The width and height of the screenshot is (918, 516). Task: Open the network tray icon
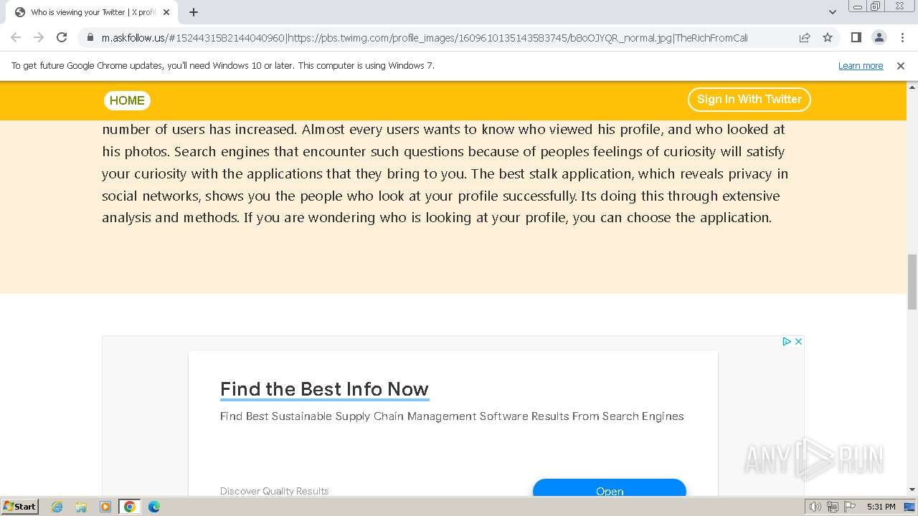coord(833,507)
